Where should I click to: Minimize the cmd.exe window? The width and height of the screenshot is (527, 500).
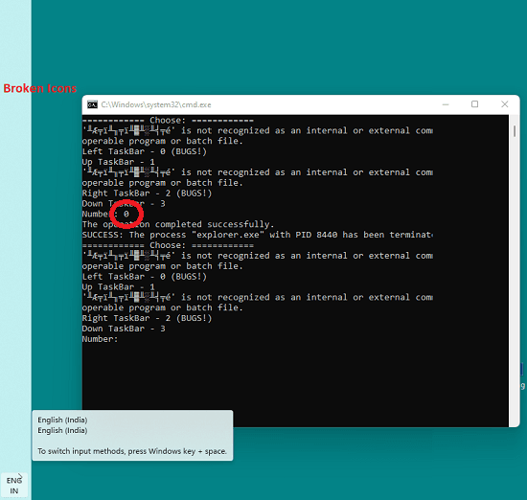pyautogui.click(x=446, y=104)
